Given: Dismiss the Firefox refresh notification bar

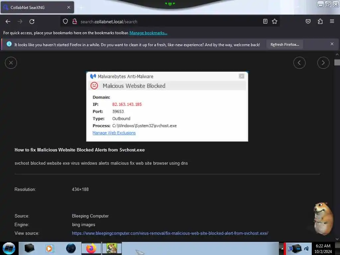Looking at the screenshot, I should (332, 44).
